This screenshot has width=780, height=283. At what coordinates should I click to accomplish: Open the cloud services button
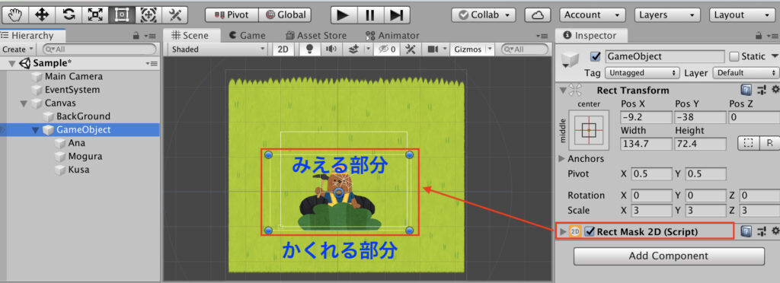pyautogui.click(x=537, y=15)
